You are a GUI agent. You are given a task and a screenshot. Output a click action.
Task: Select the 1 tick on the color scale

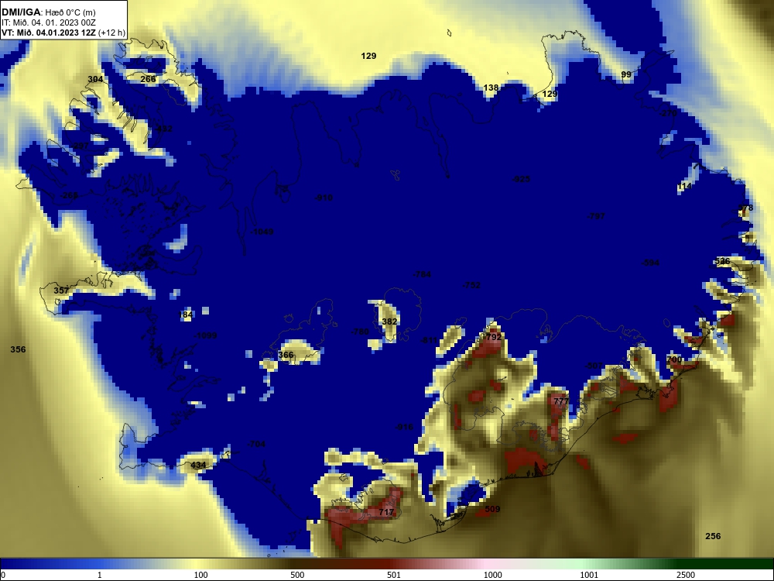[x=99, y=575]
